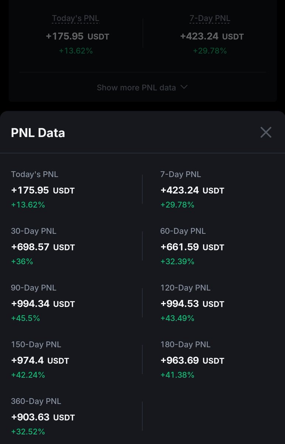Screen dimensions: 285x444
Task: Select Today's PNL label in the PNL Data panel
Action: point(35,174)
